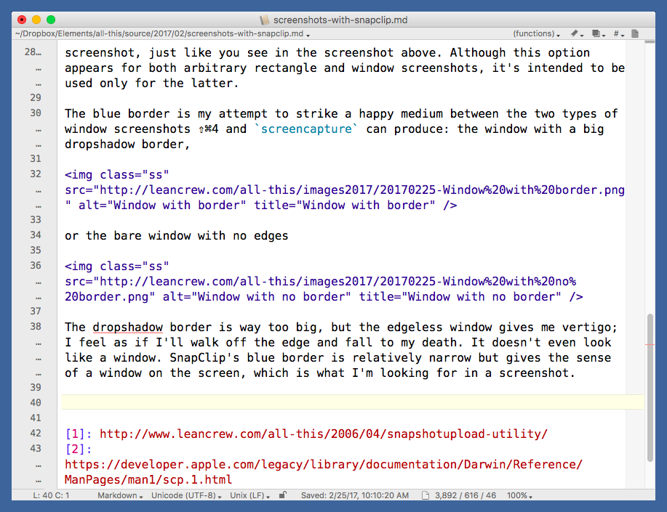Open the 100% zoom level menu
This screenshot has height=512, width=667.
(x=519, y=495)
